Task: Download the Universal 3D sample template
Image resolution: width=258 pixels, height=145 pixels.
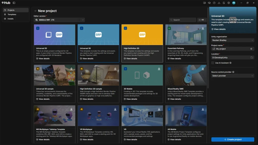Action: click(71, 69)
